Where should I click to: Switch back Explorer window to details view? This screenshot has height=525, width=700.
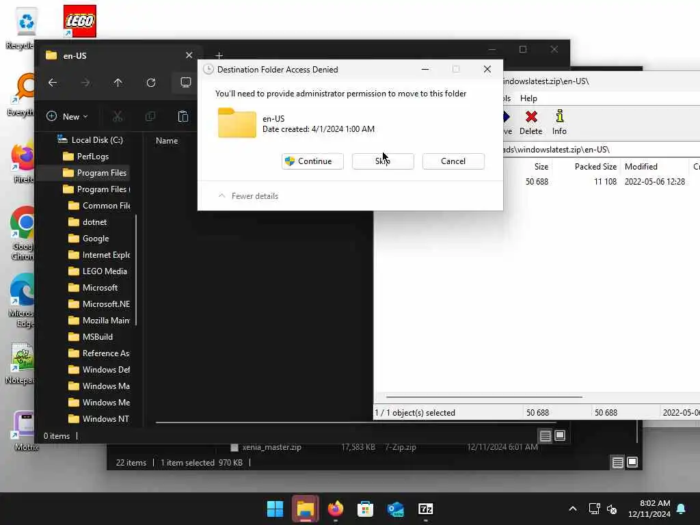click(x=617, y=463)
